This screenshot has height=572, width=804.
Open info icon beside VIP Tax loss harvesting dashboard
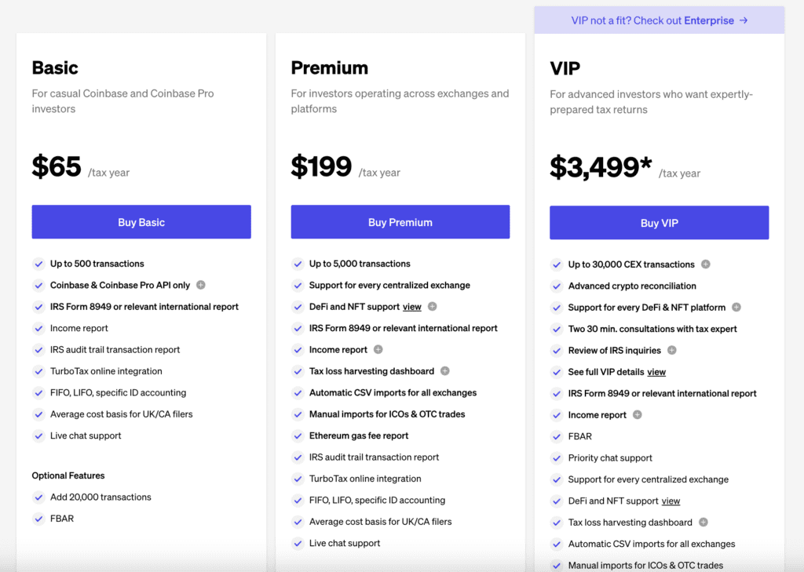pyautogui.click(x=703, y=523)
